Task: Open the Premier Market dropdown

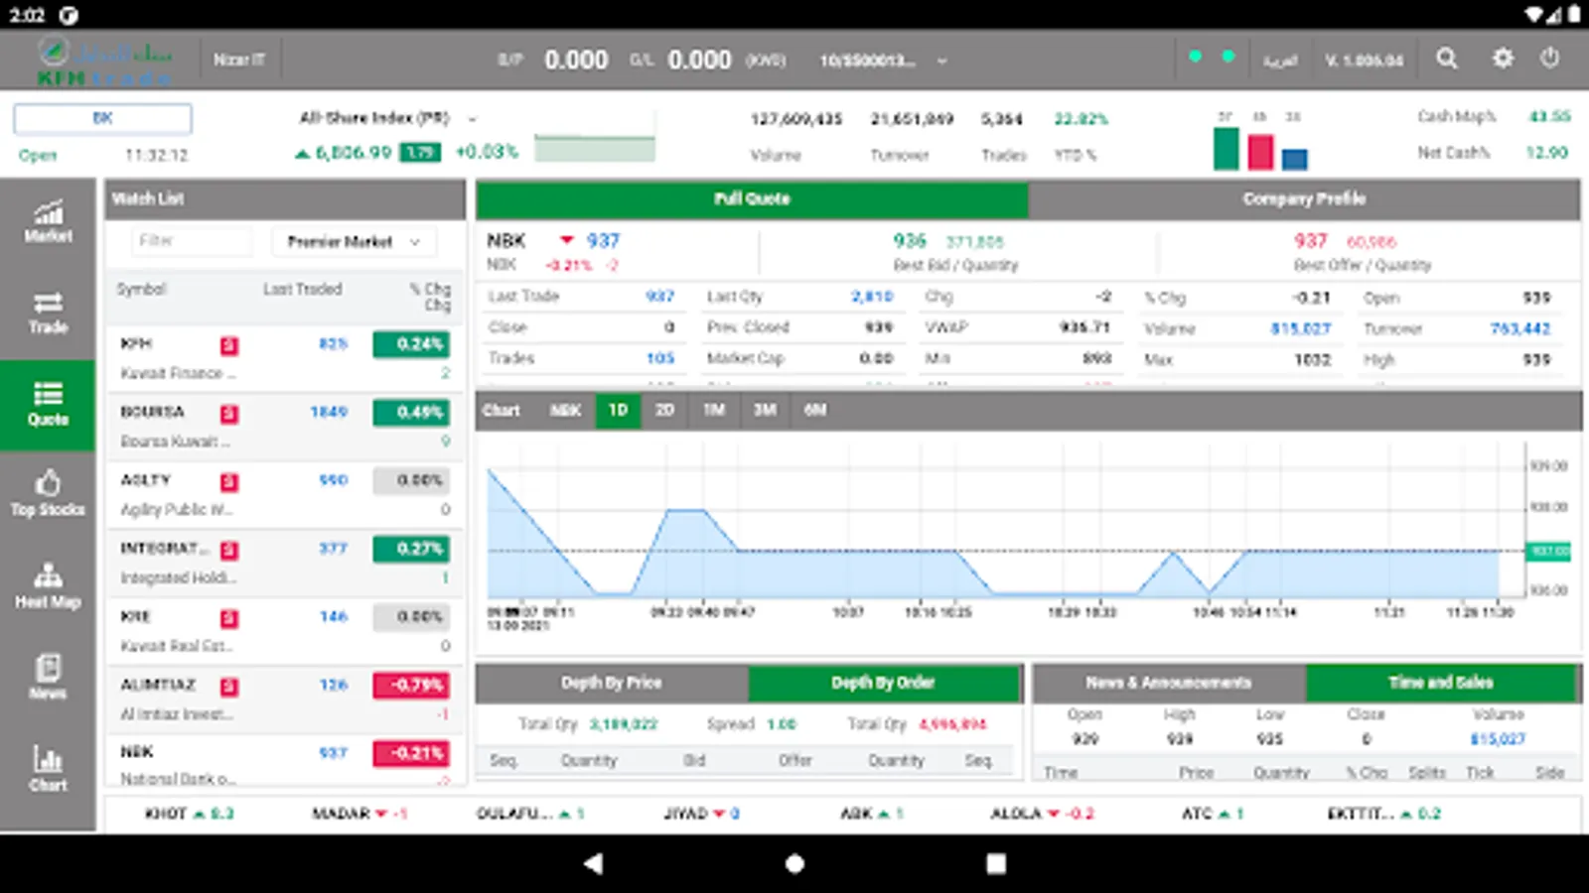Action: [x=355, y=241]
